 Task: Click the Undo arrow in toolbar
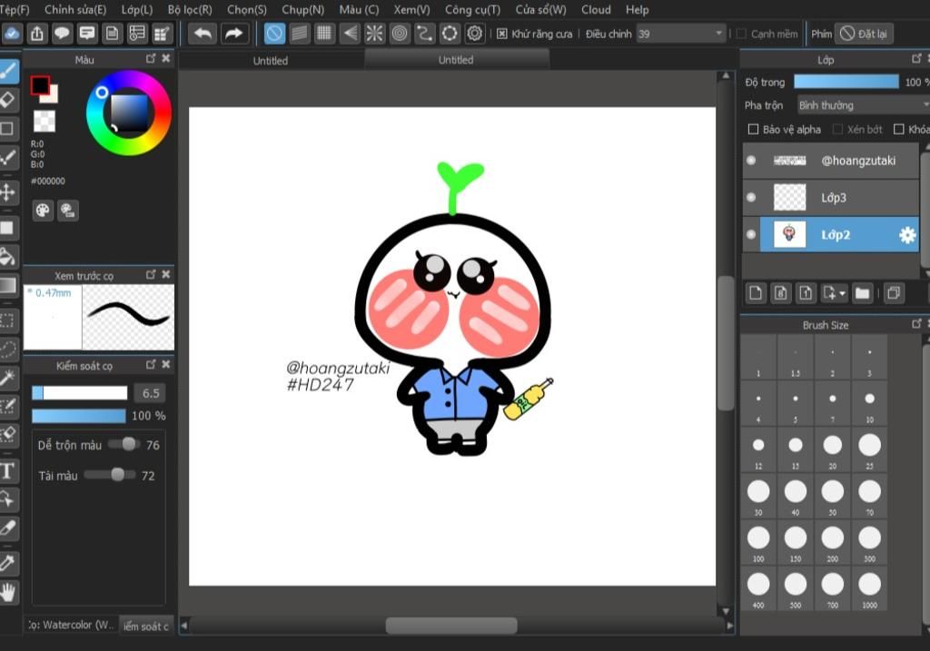203,34
